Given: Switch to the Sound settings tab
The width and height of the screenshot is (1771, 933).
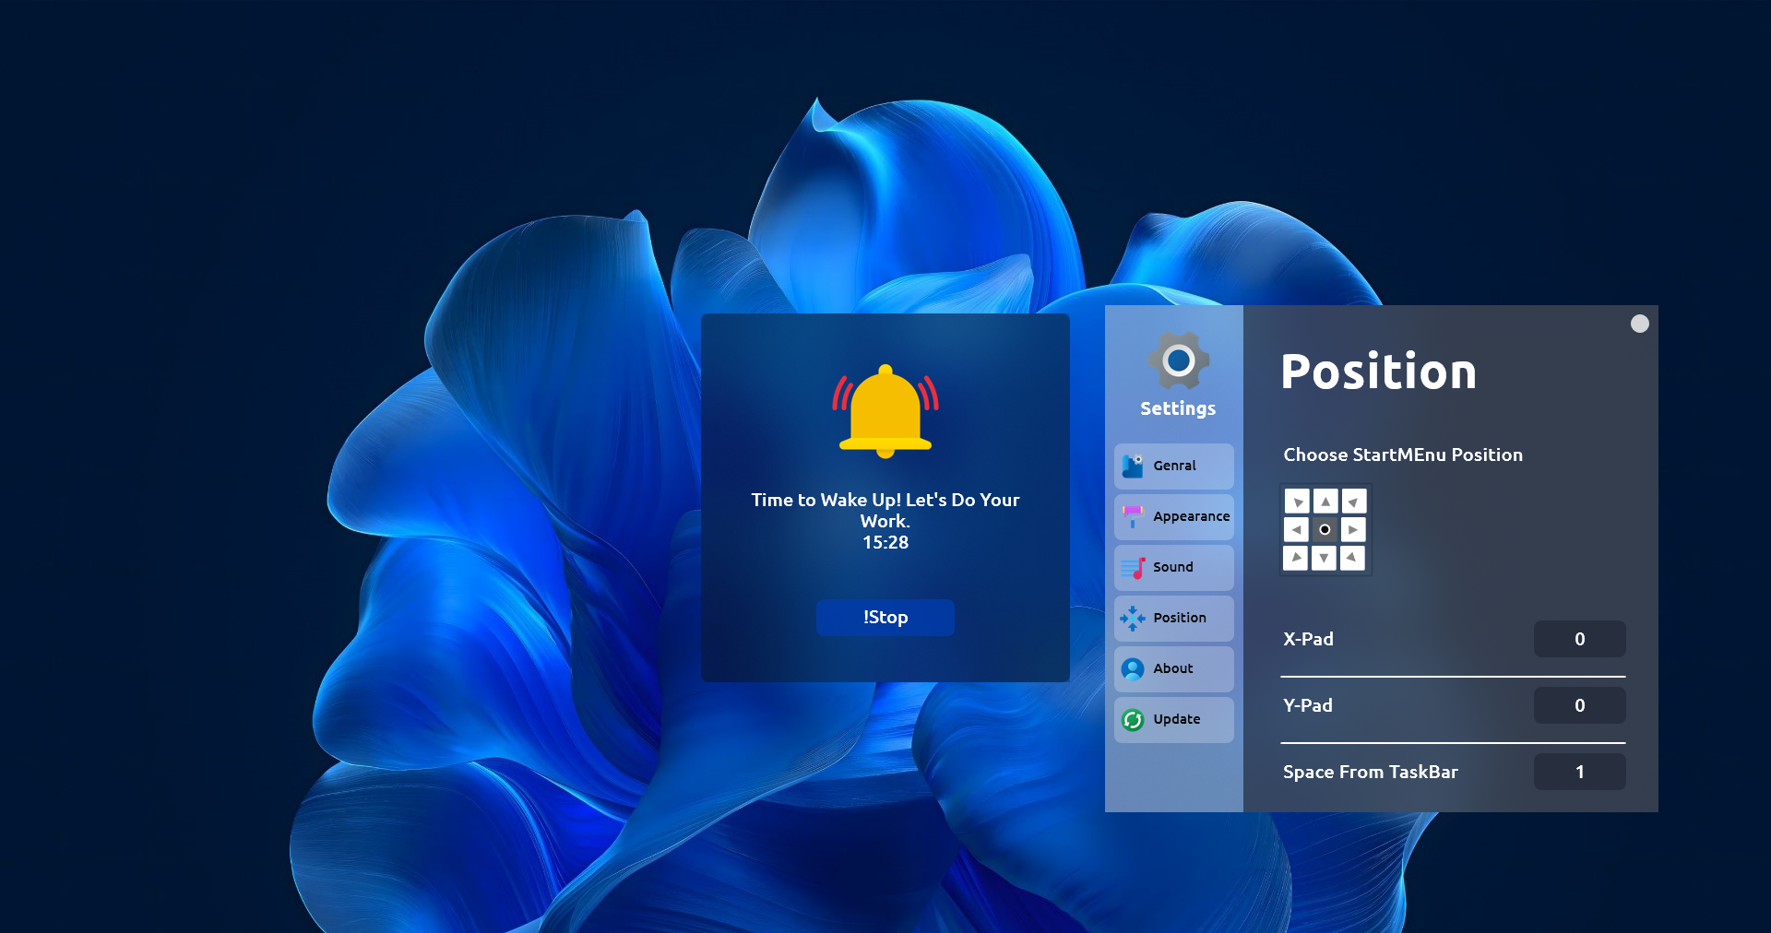Looking at the screenshot, I should click(1174, 568).
